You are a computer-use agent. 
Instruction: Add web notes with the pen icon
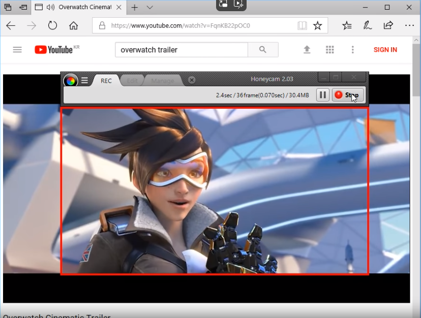tap(367, 26)
